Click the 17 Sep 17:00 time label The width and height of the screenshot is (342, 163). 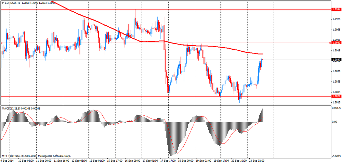[x=168, y=161]
